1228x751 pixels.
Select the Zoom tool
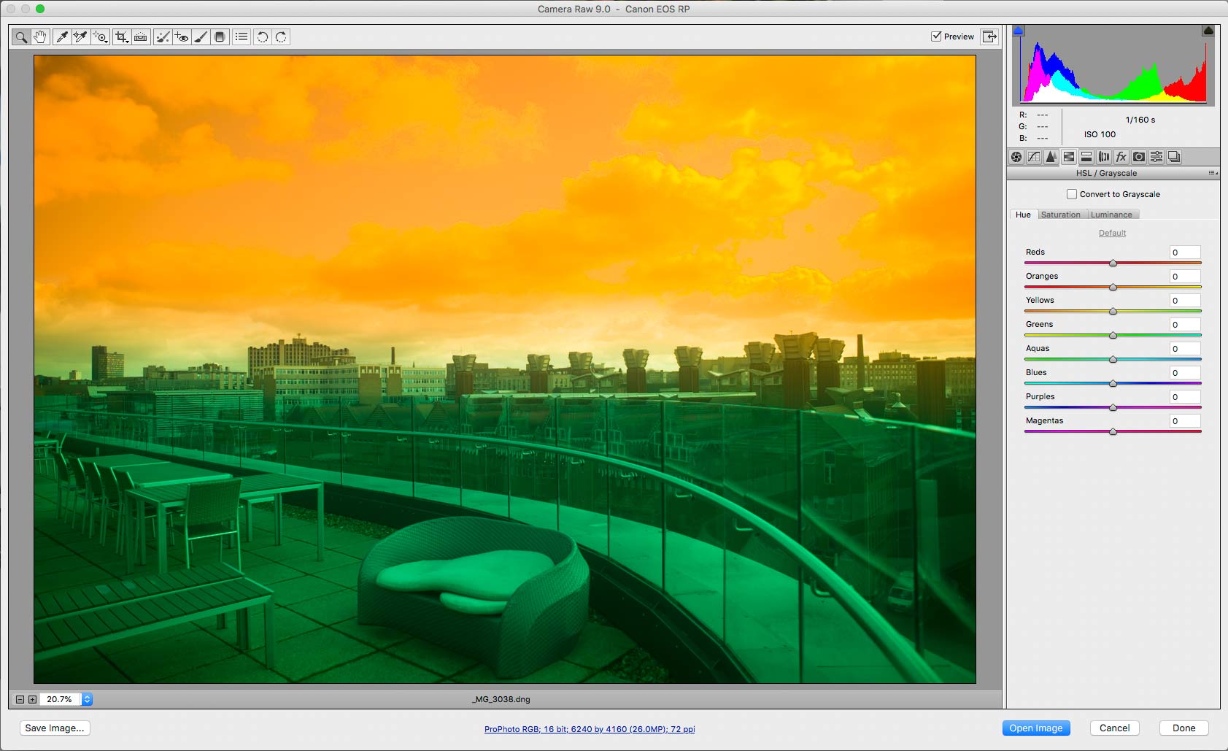pyautogui.click(x=21, y=36)
